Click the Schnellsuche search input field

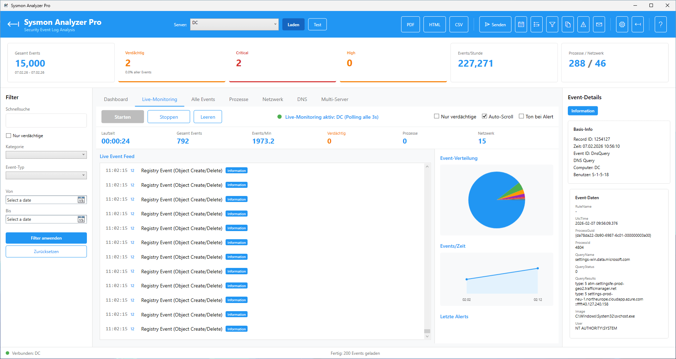point(46,120)
